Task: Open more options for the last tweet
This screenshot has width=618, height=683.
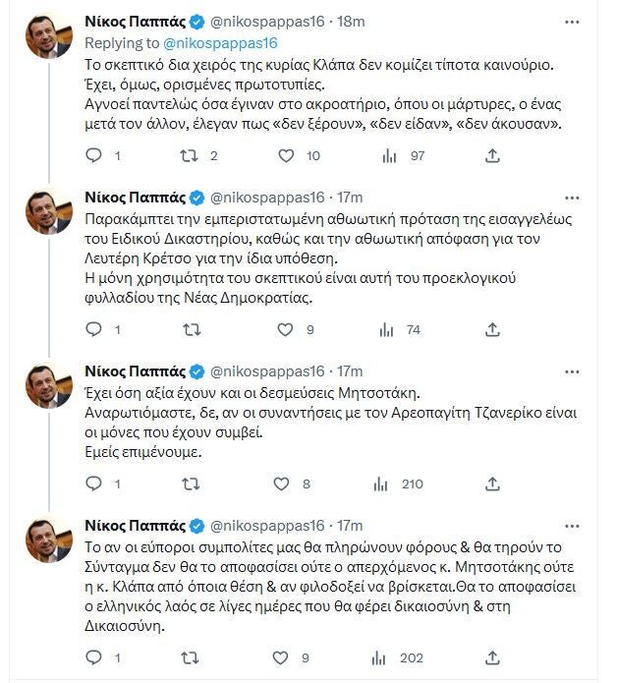Action: 572,527
